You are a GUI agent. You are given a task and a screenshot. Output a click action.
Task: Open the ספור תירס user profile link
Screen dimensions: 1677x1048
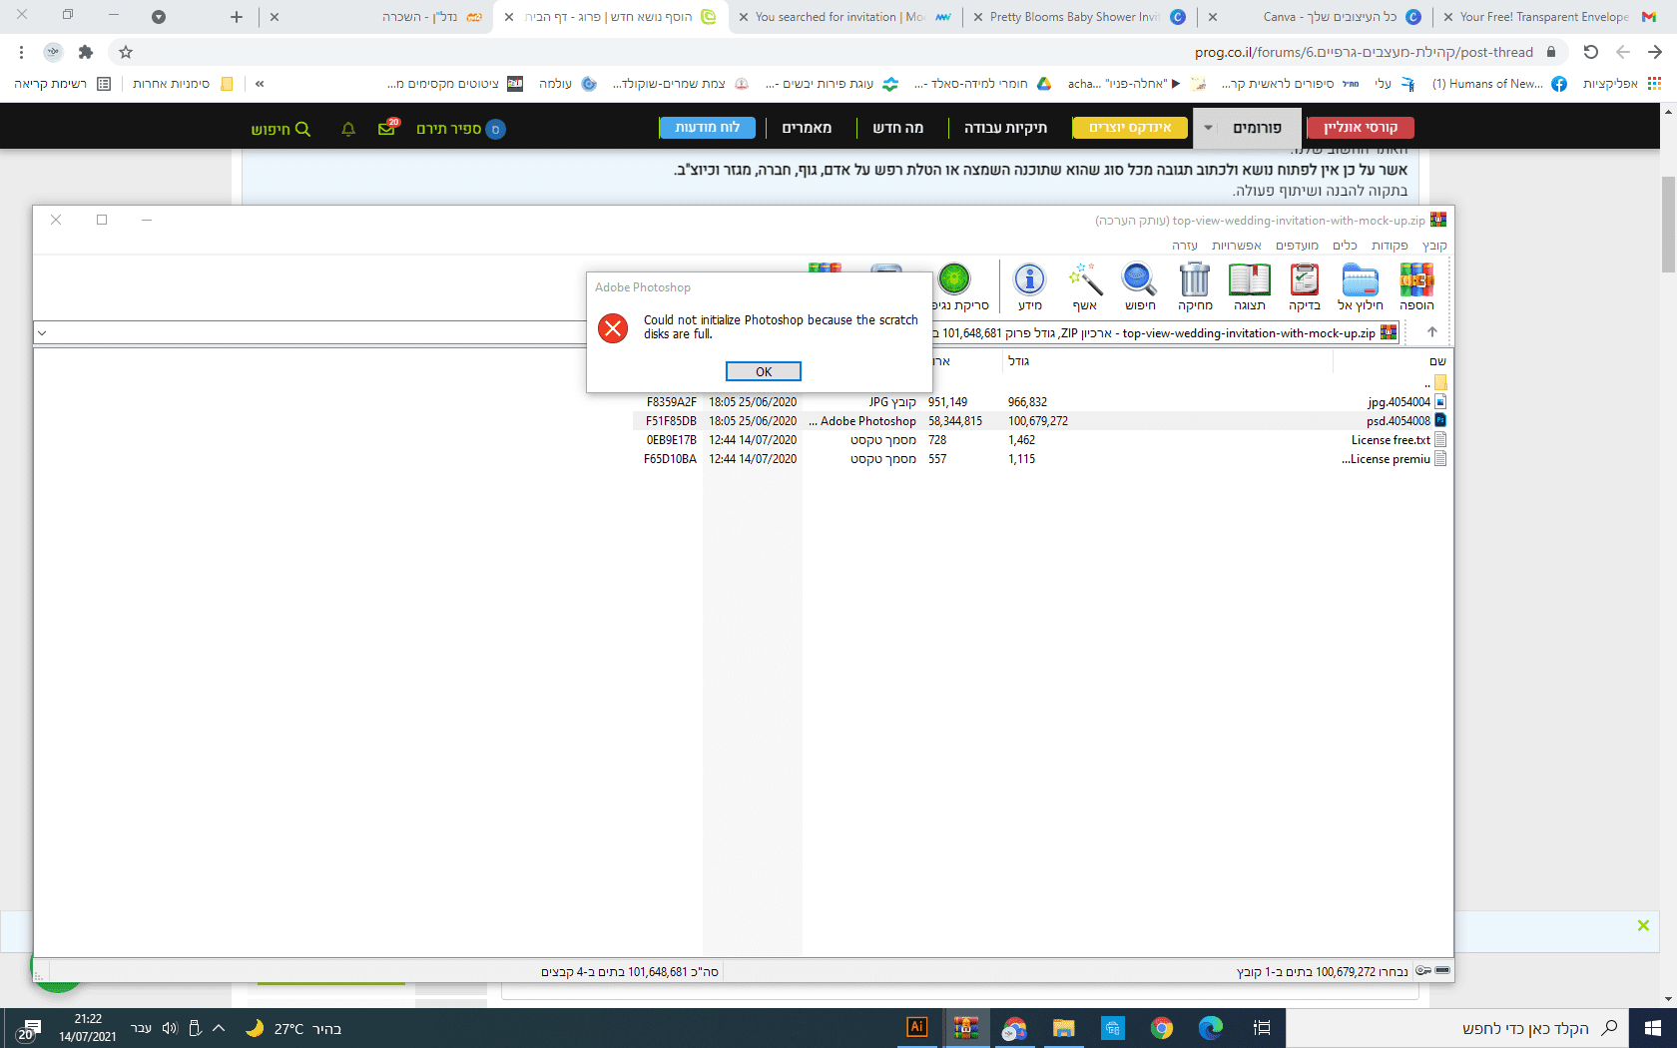460,129
